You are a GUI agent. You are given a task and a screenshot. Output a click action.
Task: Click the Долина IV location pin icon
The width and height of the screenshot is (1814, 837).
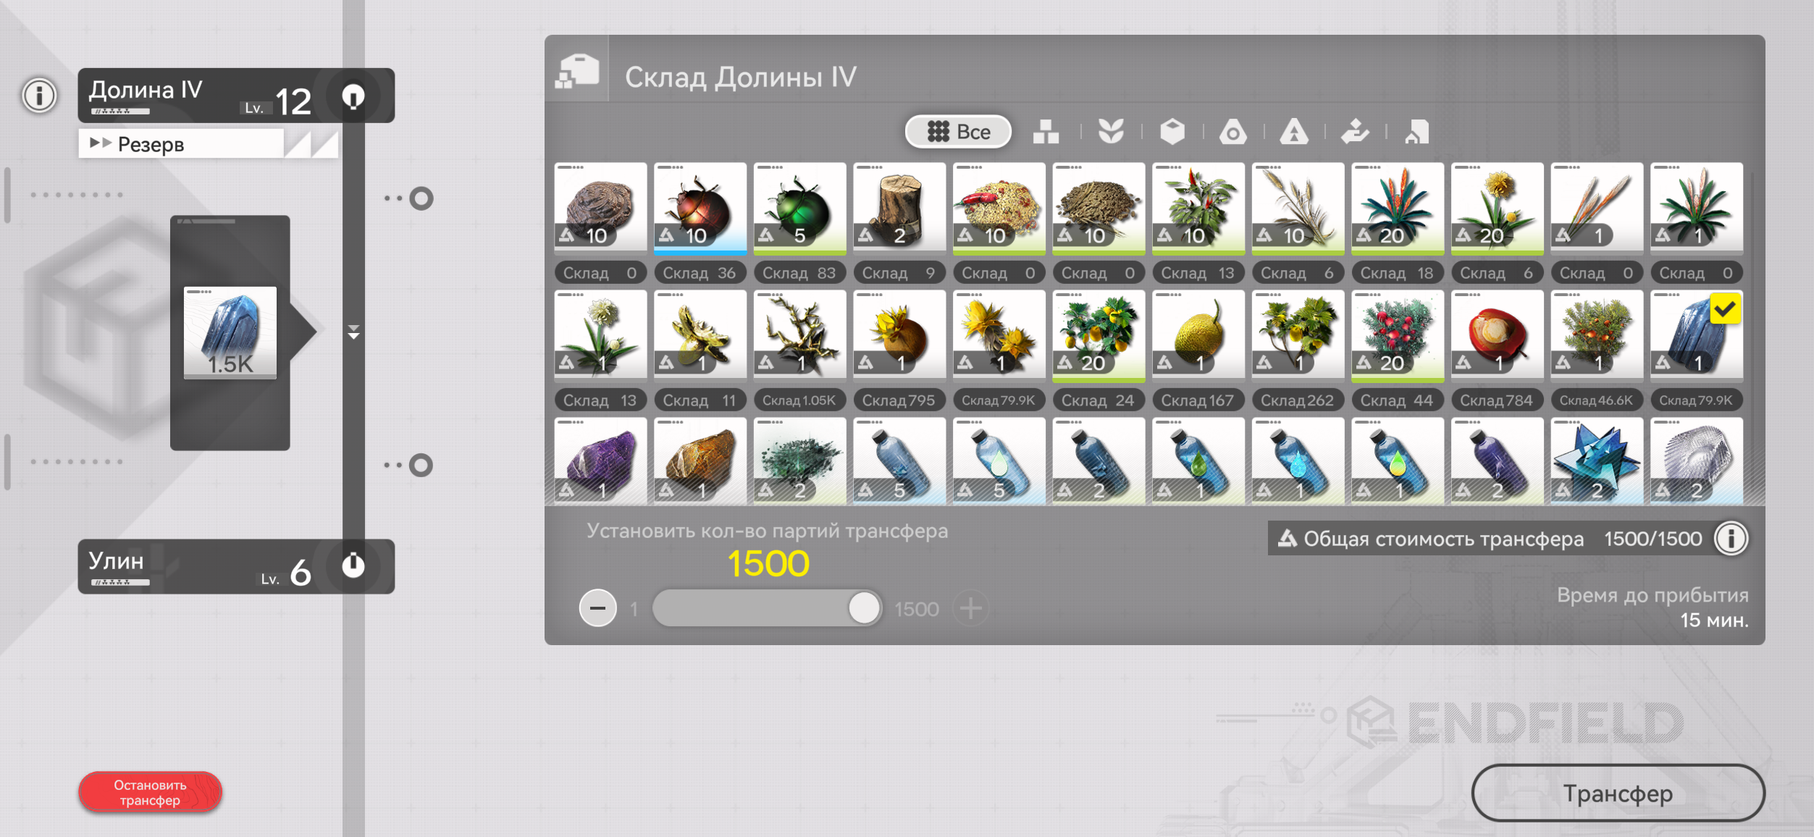pyautogui.click(x=353, y=96)
